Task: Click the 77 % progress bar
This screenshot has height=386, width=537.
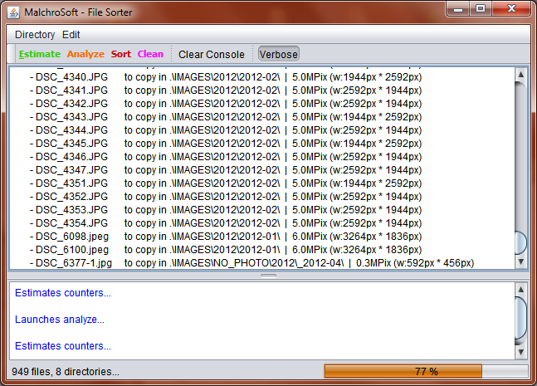Action: tap(426, 371)
